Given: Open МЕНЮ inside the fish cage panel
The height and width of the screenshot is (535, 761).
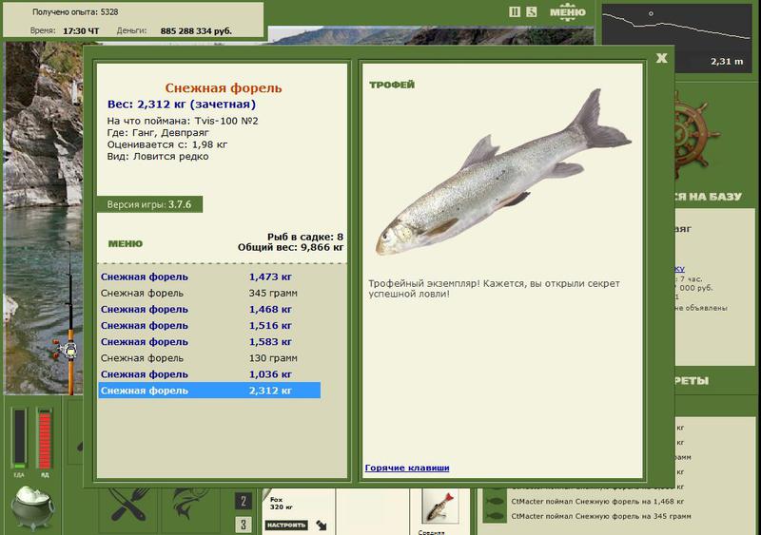Looking at the screenshot, I should (x=126, y=244).
